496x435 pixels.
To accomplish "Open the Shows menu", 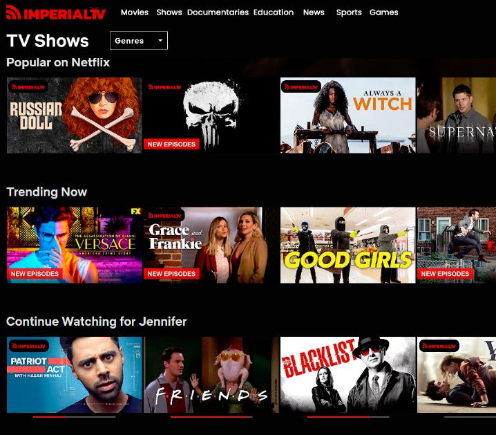I will click(169, 12).
